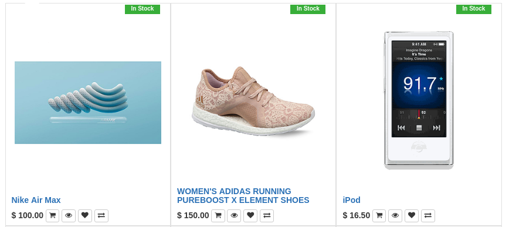The image size is (509, 227).
Task: Open the Nike Air Max product link
Action: tap(36, 200)
